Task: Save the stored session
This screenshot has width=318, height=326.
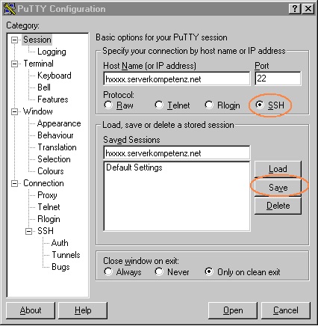Action: [x=278, y=188]
